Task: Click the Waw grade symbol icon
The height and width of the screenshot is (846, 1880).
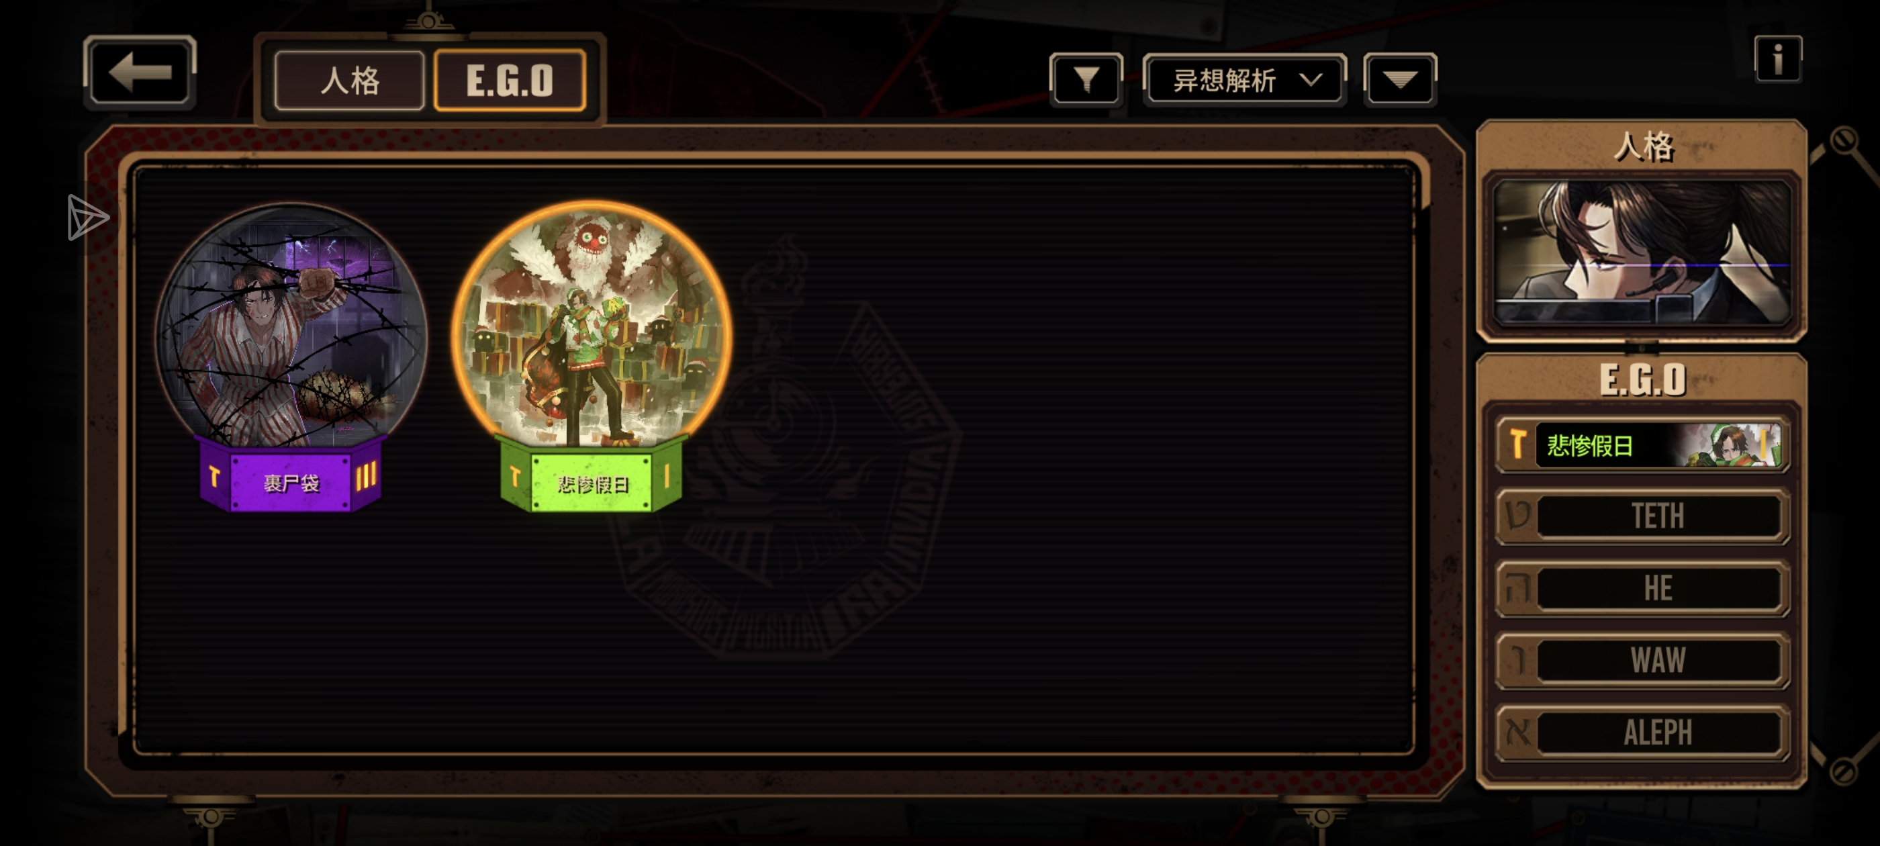Action: (x=1519, y=660)
